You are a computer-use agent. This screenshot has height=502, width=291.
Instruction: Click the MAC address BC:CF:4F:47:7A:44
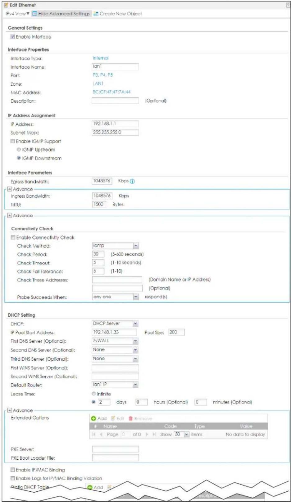tap(111, 92)
